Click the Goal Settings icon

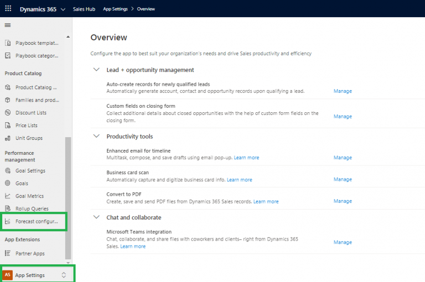tap(8, 171)
